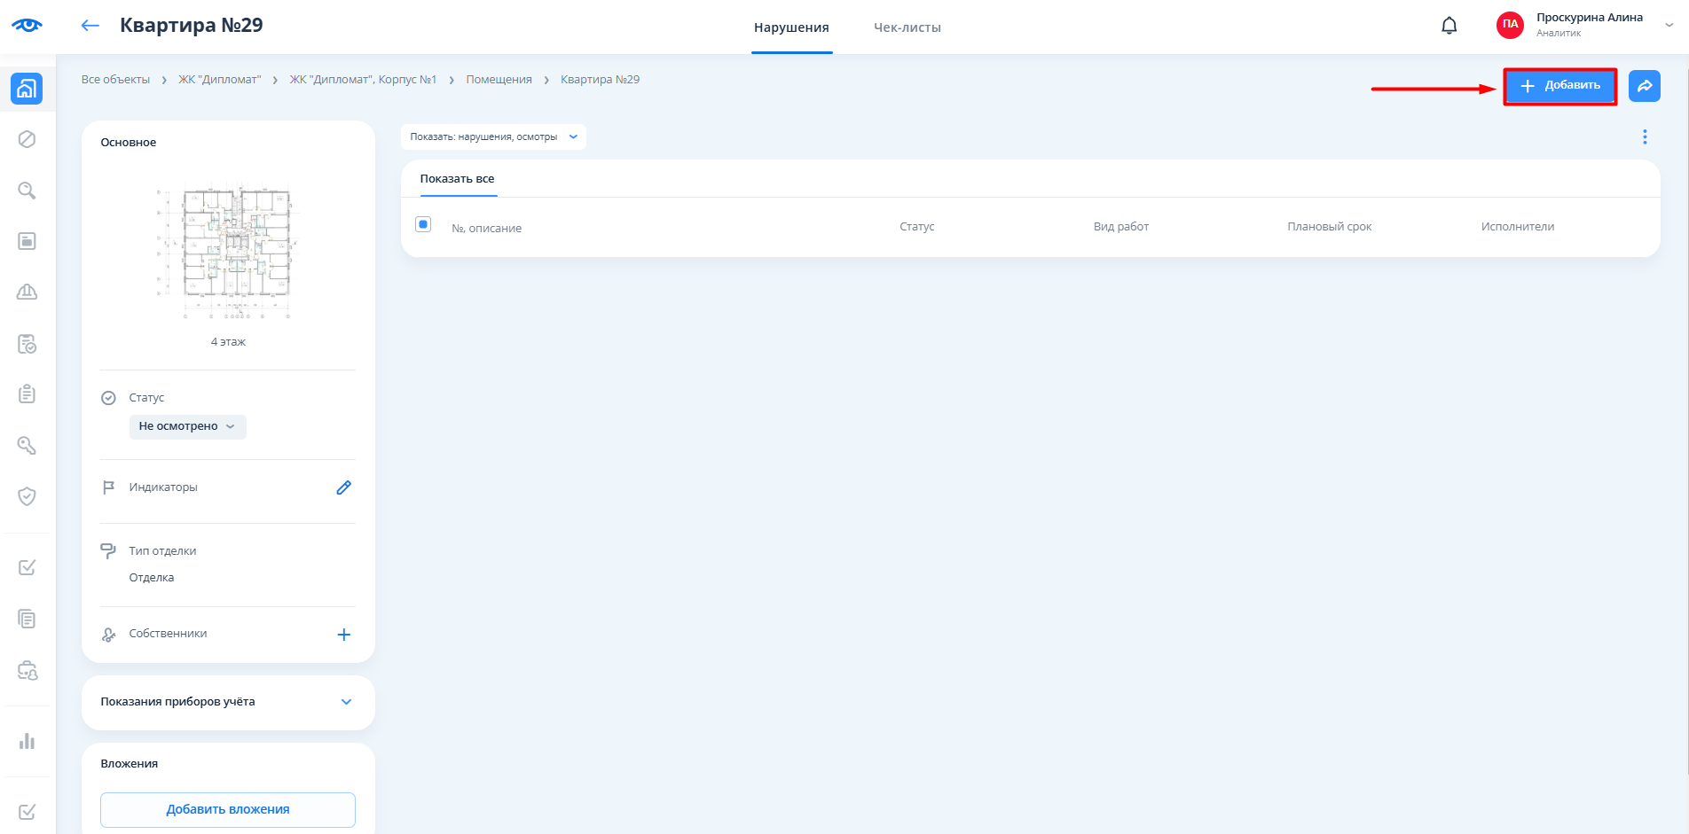
Task: Edit indicators with the pencil icon
Action: pyautogui.click(x=343, y=487)
